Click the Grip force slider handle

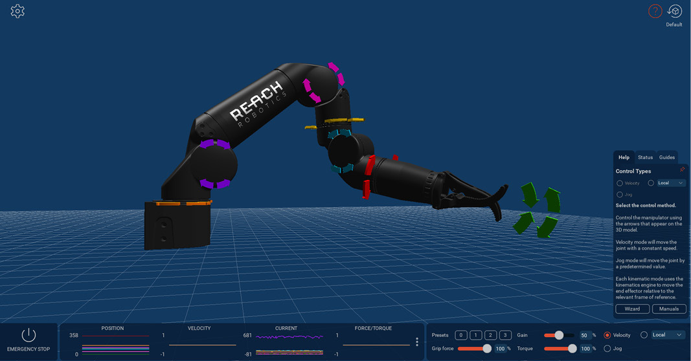(x=487, y=348)
